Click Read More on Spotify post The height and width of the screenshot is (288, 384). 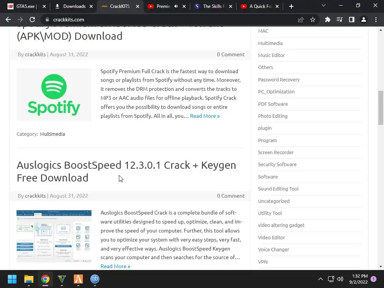pyautogui.click(x=205, y=116)
